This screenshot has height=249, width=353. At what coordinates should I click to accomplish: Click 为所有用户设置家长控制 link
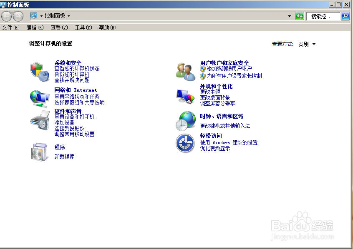coord(234,76)
